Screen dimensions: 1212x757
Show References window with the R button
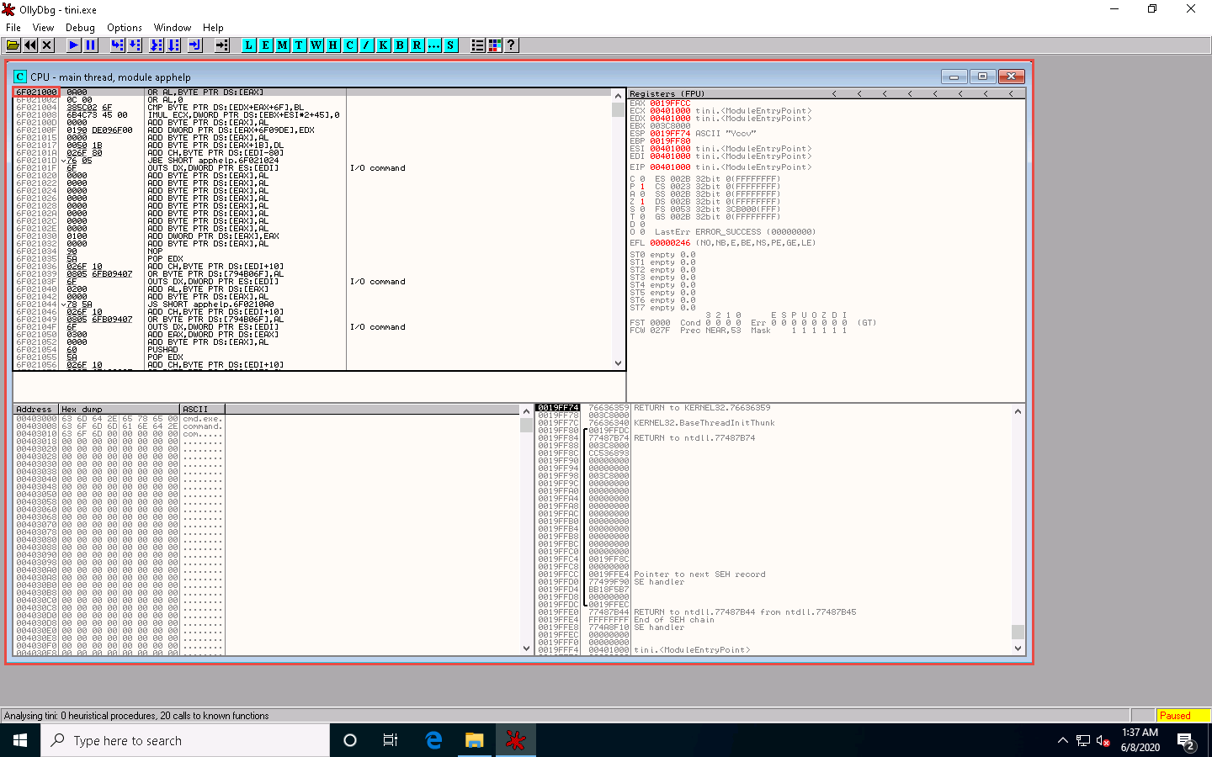[x=417, y=45]
